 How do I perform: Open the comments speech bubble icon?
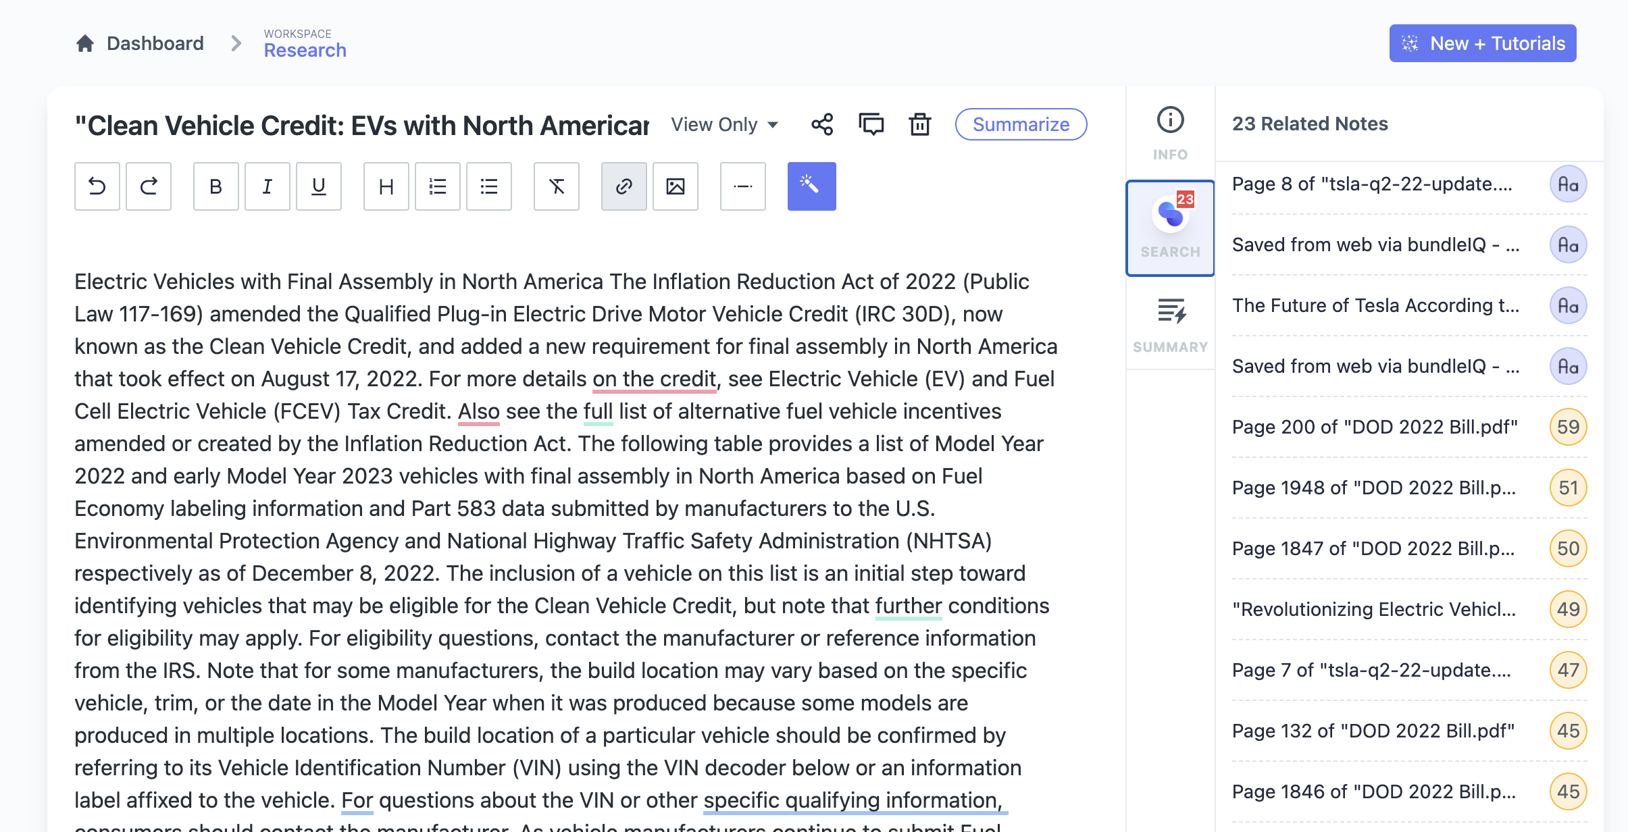(871, 124)
